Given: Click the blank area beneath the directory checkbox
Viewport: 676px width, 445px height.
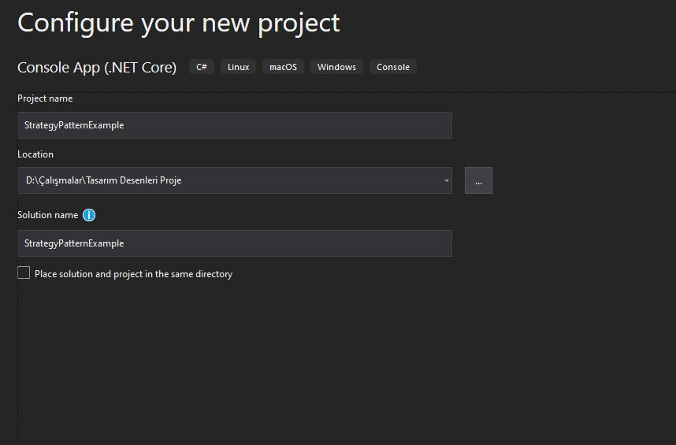Looking at the screenshot, I should (x=345, y=362).
